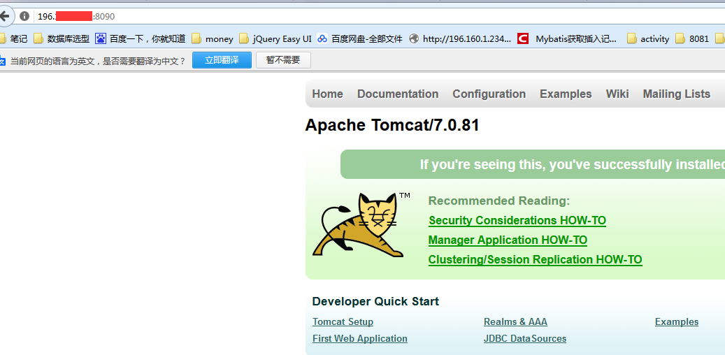Open the Tomcat Setup link

click(x=343, y=321)
